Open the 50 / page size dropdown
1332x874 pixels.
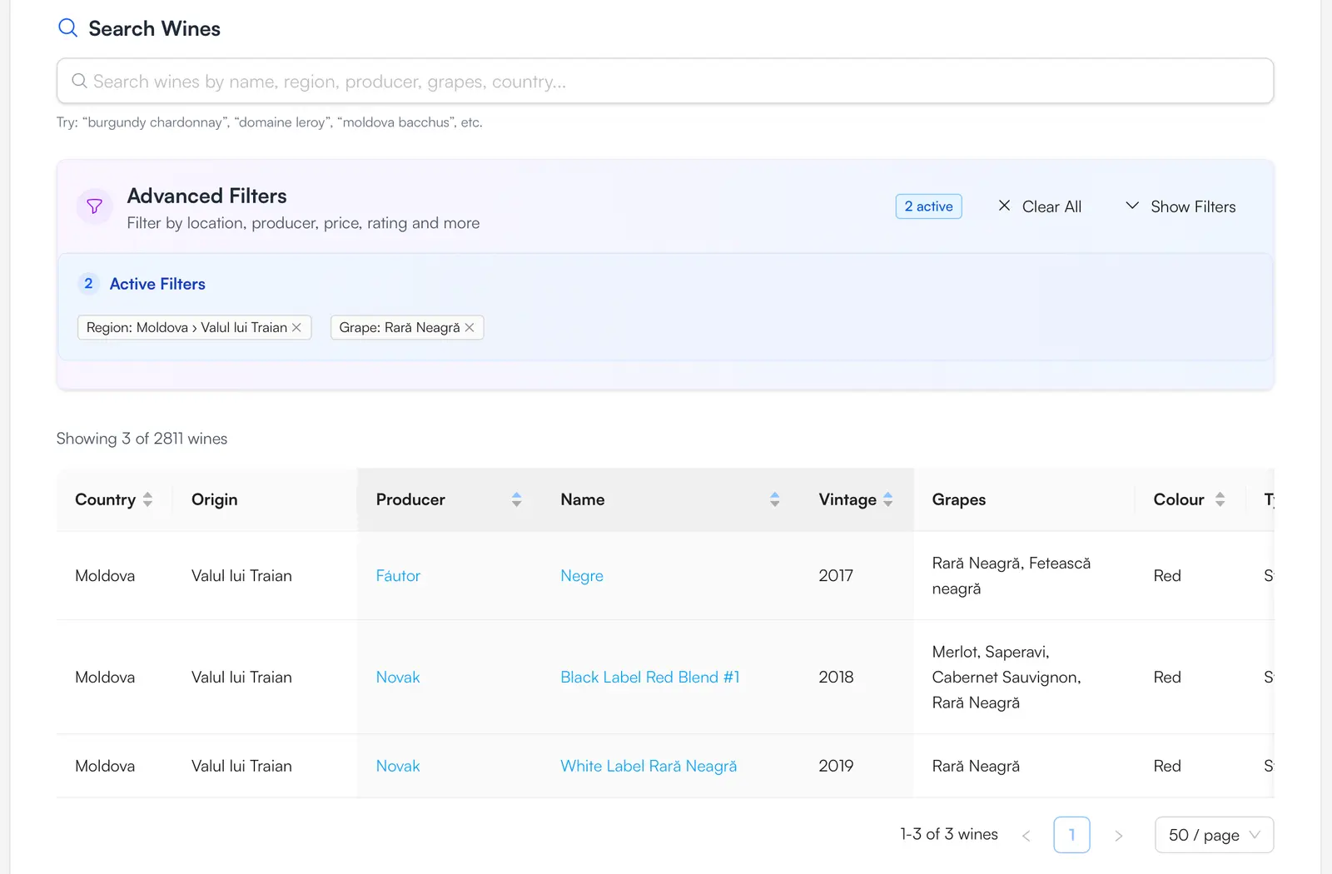[x=1214, y=835]
